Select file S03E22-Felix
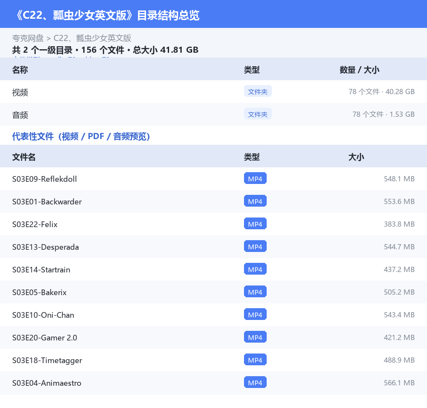This screenshot has height=408, width=427. point(34,224)
